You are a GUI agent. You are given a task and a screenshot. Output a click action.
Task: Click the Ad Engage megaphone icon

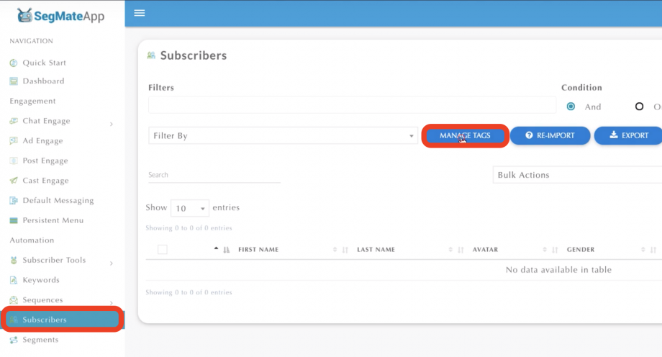pyautogui.click(x=14, y=141)
